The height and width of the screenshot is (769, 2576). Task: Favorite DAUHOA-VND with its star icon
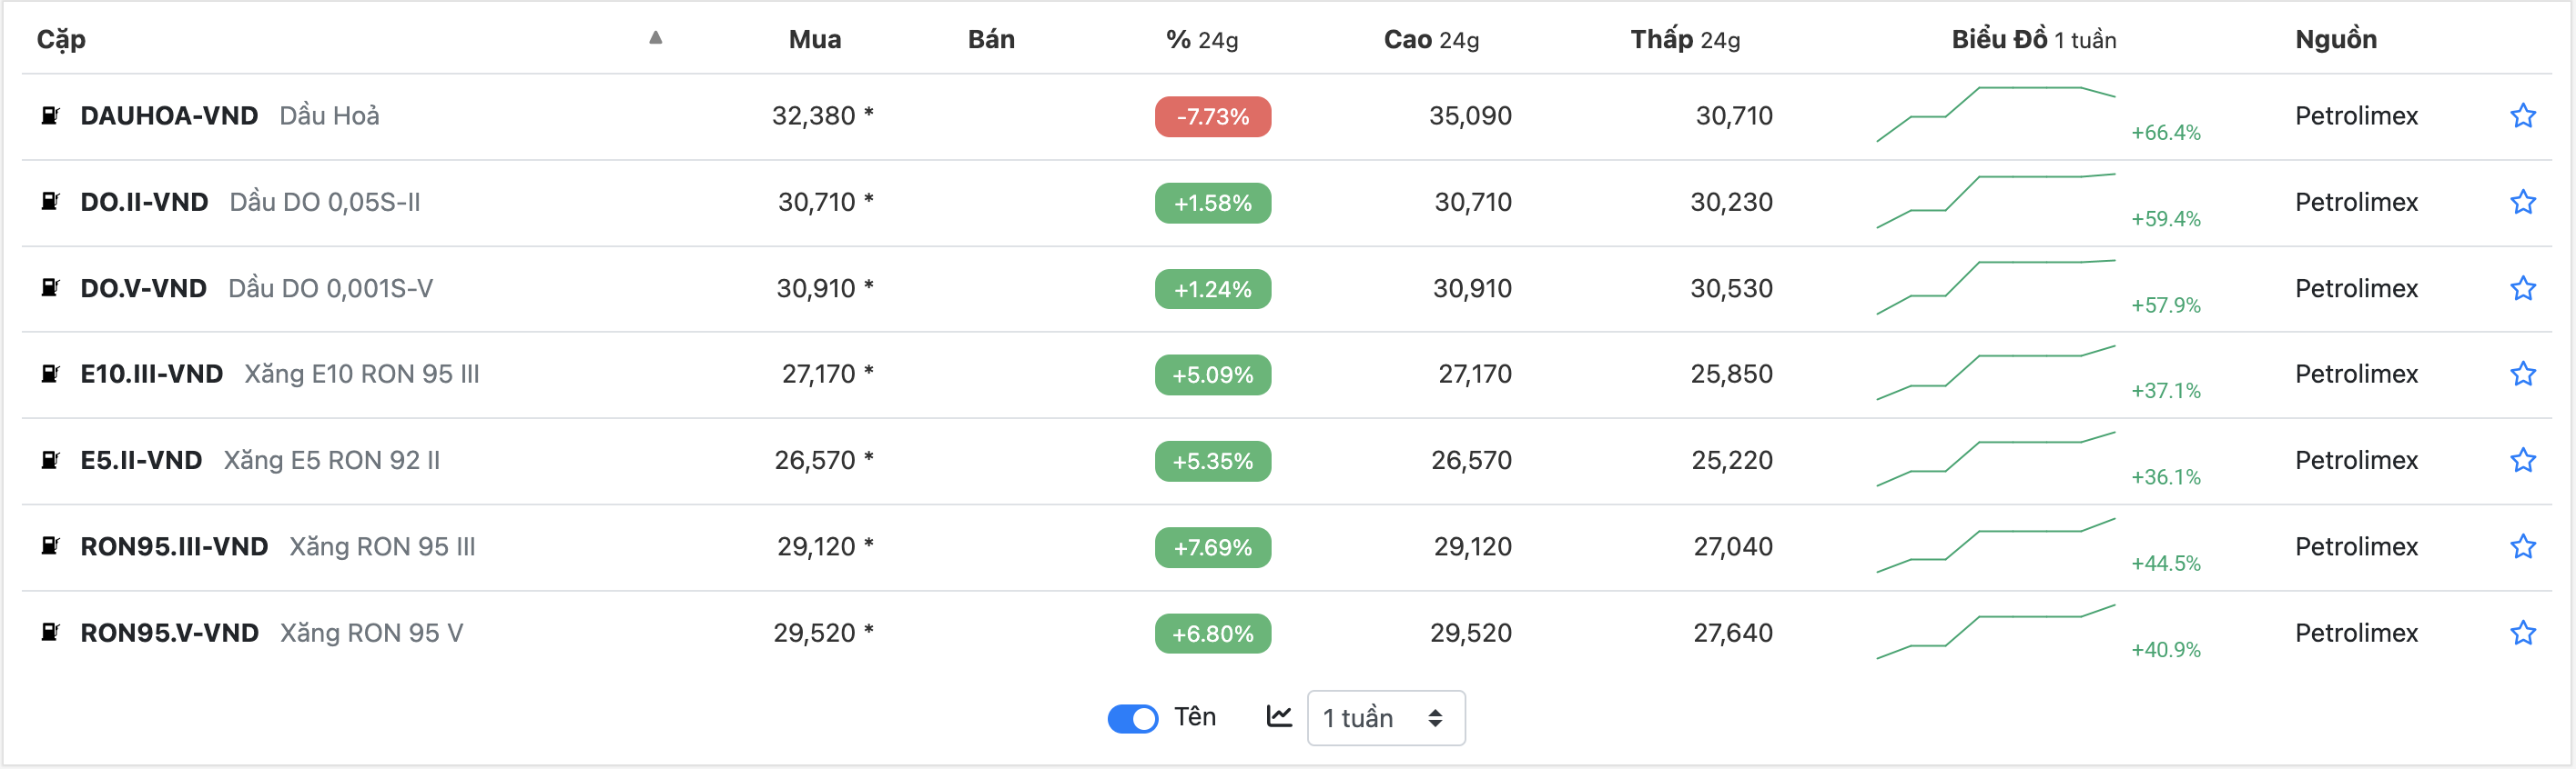tap(2522, 115)
